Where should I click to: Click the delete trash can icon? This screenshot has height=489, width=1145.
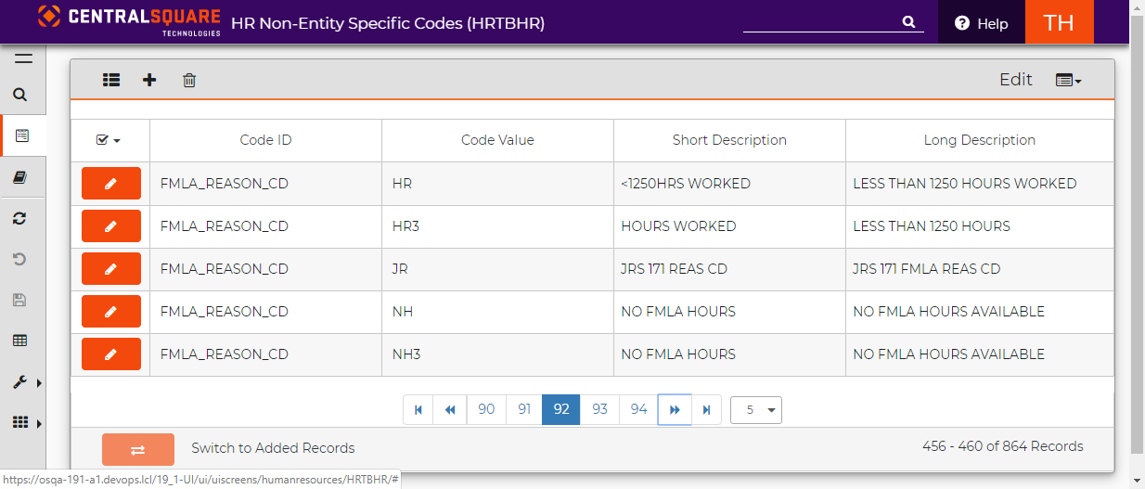[189, 80]
